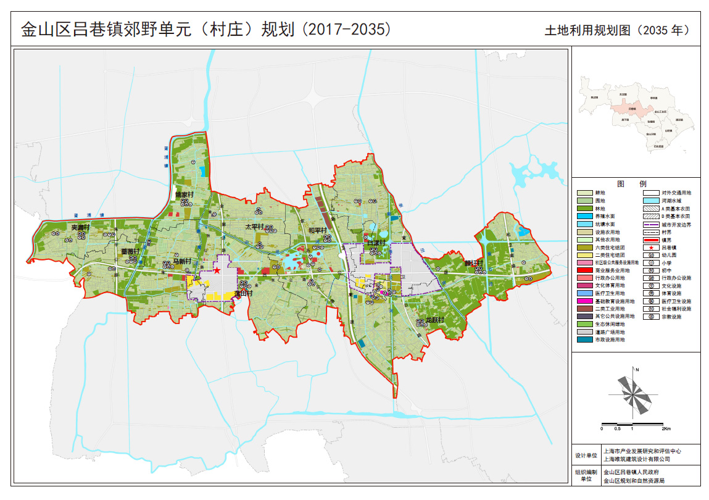Click the 行政办公设施 legend symbol
Image resolution: width=709 pixels, height=500 pixels.
coord(651,278)
